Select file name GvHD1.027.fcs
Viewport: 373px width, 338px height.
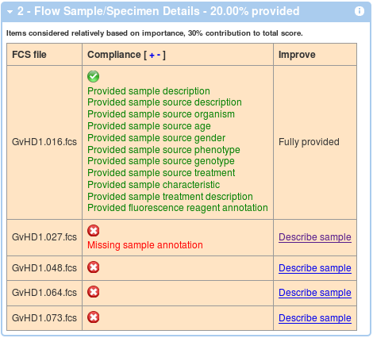tap(44, 237)
